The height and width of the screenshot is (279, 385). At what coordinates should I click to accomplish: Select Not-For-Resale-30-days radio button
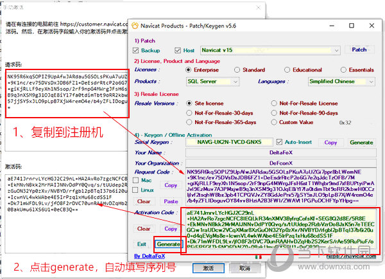tap(189, 113)
